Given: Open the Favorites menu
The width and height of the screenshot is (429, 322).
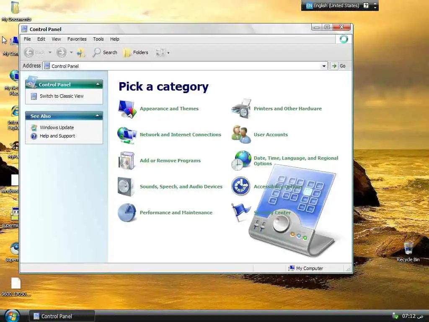Looking at the screenshot, I should (77, 39).
